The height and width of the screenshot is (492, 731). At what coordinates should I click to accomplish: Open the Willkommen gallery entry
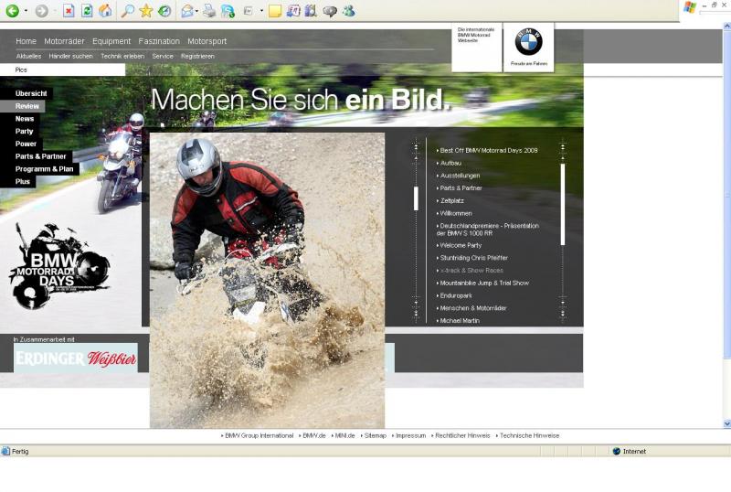455,213
